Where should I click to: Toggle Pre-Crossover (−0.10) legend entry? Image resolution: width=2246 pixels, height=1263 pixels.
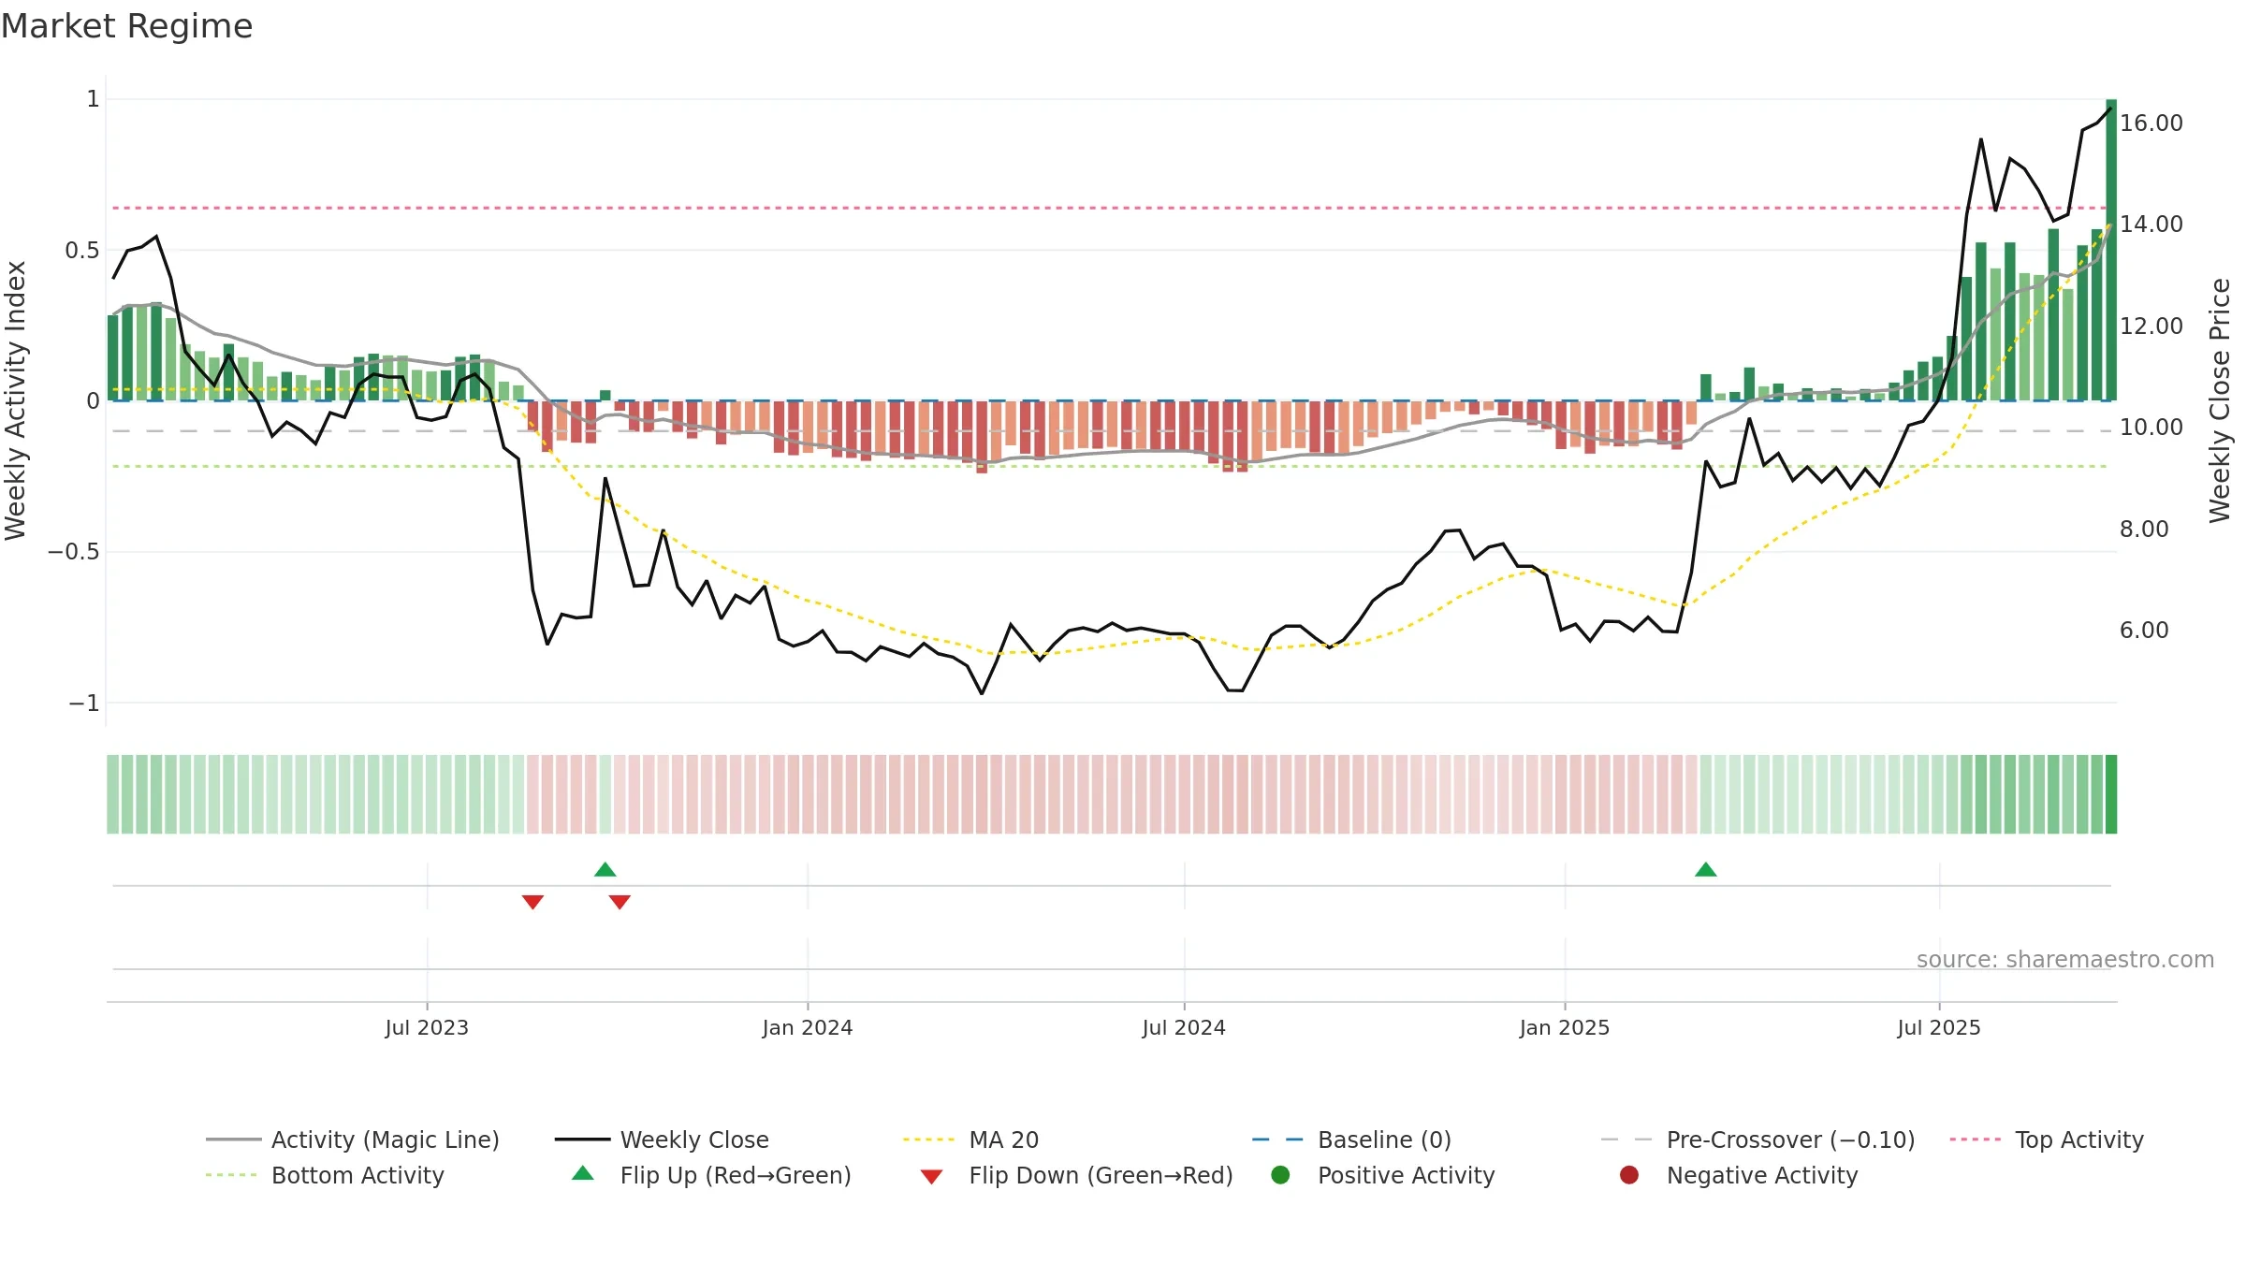tap(1757, 1140)
